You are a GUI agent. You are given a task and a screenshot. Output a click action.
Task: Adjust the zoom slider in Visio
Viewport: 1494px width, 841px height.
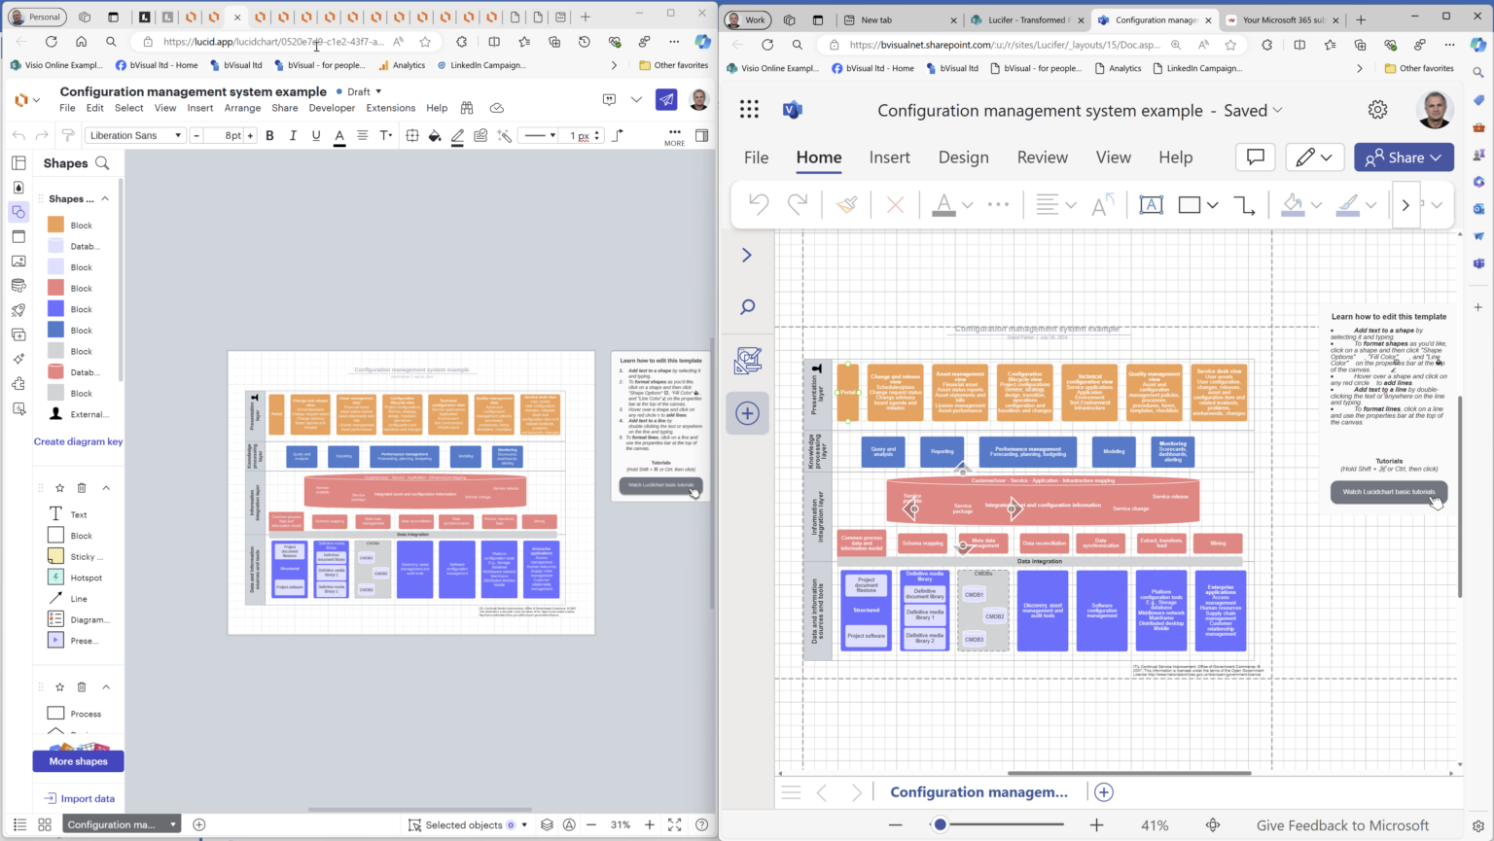point(940,824)
